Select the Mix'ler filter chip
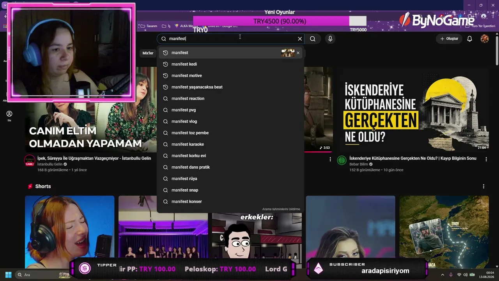Screen dimensions: 499x281 [x=148, y=53]
